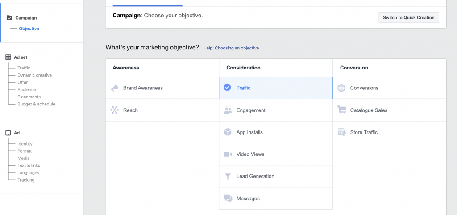Go to Objective step in sidebar

(x=29, y=28)
